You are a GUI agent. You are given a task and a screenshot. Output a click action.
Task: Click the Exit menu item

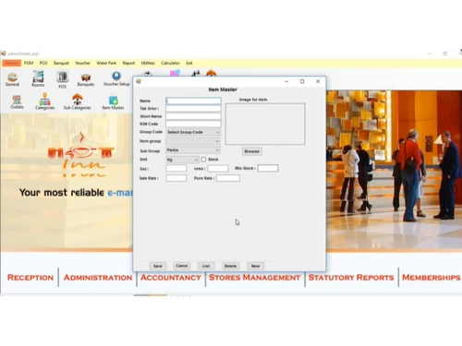189,63
